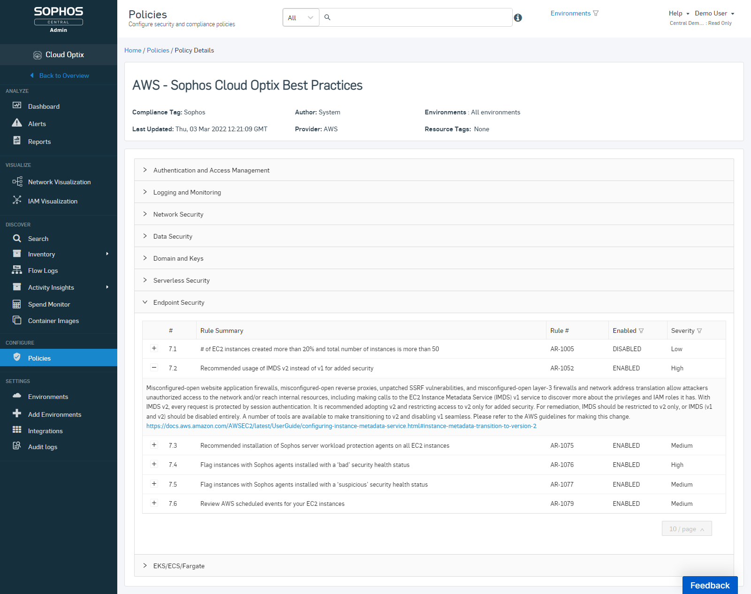
Task: Open the AWS IMDS documentation link
Action: [341, 426]
